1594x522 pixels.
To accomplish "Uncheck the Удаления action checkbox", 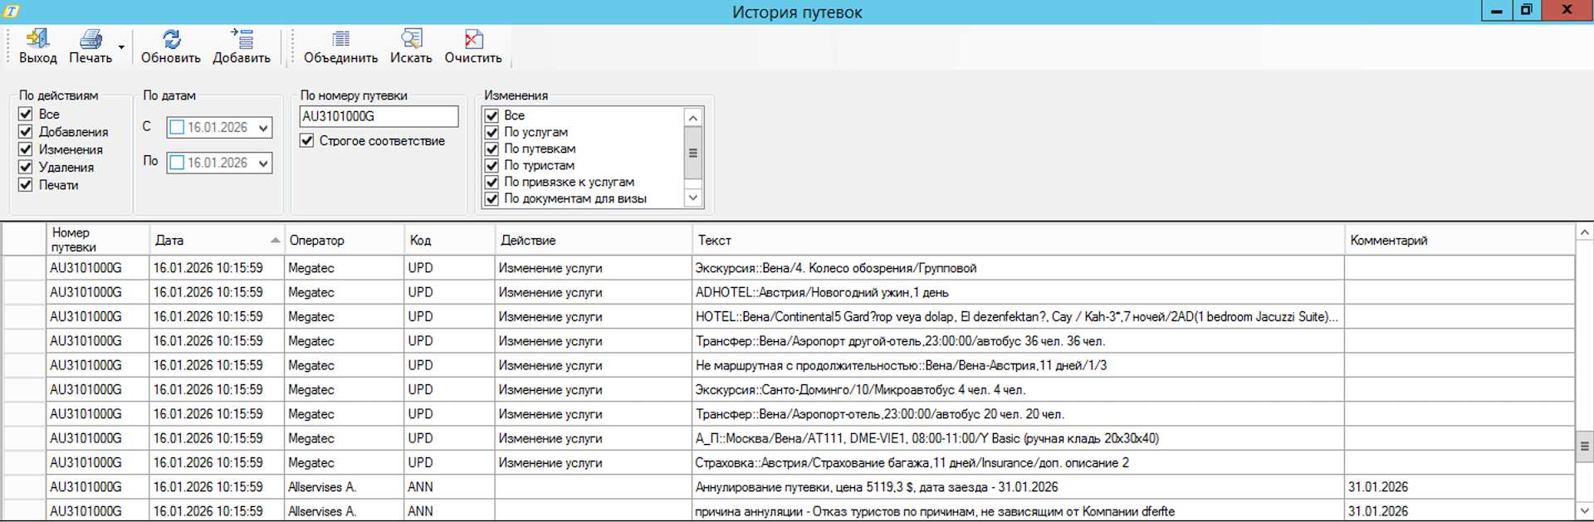I will (x=26, y=167).
